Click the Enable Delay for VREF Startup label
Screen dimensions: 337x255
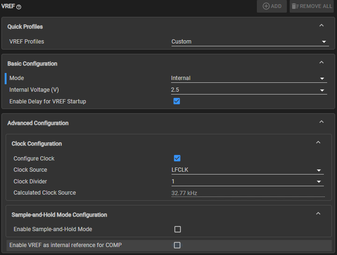(48, 102)
